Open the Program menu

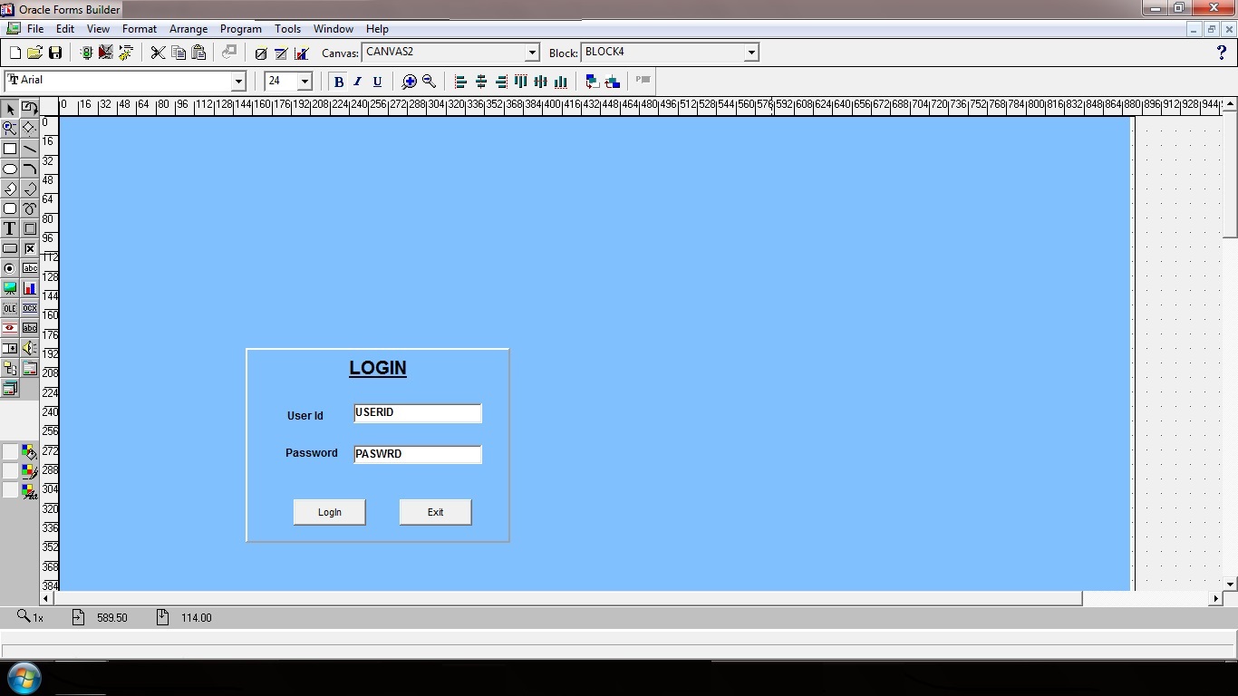pyautogui.click(x=240, y=28)
